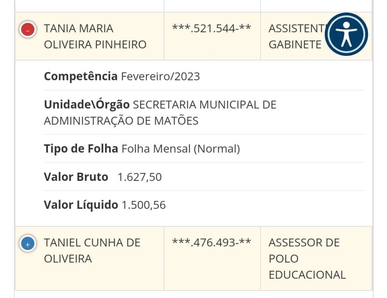
Task: Select the name Tania Maria Oliveira Pinheiro
Action: coord(95,37)
